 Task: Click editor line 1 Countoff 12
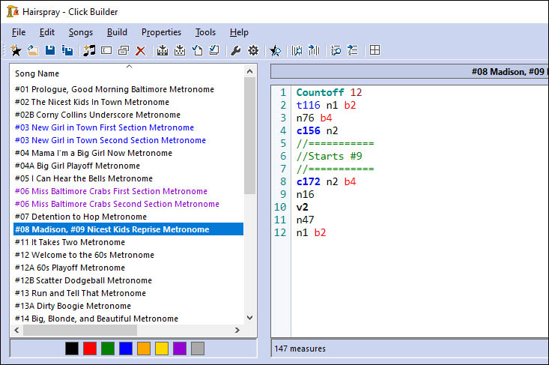click(x=329, y=92)
